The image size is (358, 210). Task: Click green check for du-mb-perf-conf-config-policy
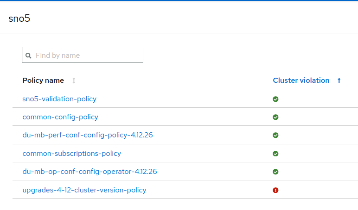pos(275,135)
